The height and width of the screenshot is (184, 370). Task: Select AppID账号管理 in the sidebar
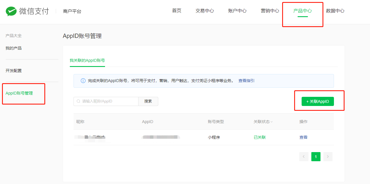(x=19, y=93)
